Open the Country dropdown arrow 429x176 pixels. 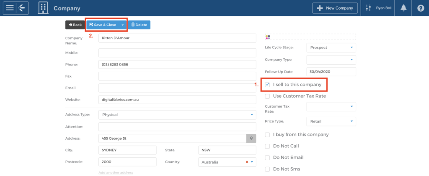click(x=252, y=162)
